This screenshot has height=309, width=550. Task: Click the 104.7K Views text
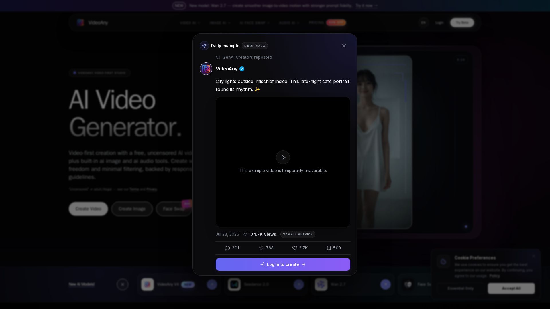[x=262, y=234]
